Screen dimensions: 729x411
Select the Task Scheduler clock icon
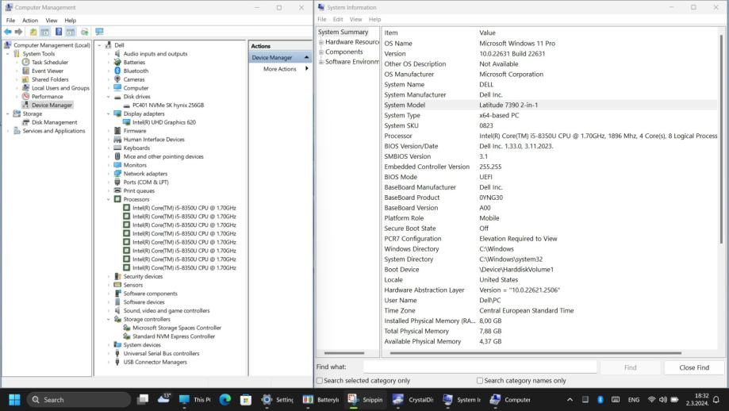click(25, 63)
